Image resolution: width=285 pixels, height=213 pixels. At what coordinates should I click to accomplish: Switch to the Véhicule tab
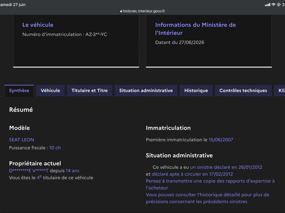coord(50,91)
